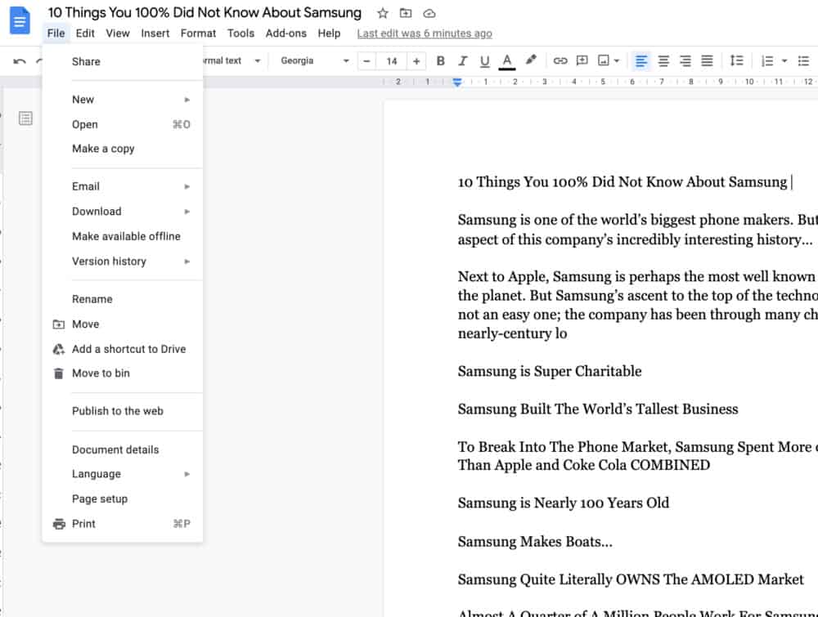Viewport: 818px width, 617px height.
Task: Apply numbered list
Action: point(767,61)
